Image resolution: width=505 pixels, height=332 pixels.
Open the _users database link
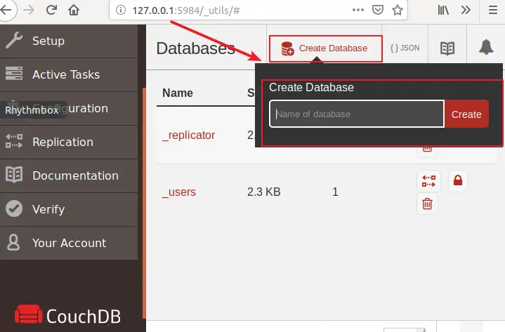tap(178, 192)
